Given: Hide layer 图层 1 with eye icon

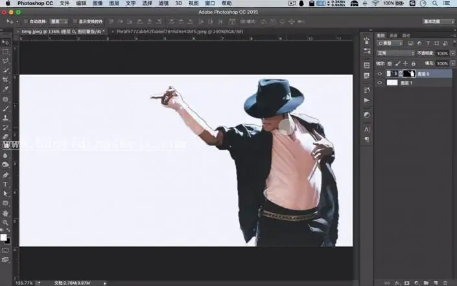Looking at the screenshot, I should click(379, 83).
